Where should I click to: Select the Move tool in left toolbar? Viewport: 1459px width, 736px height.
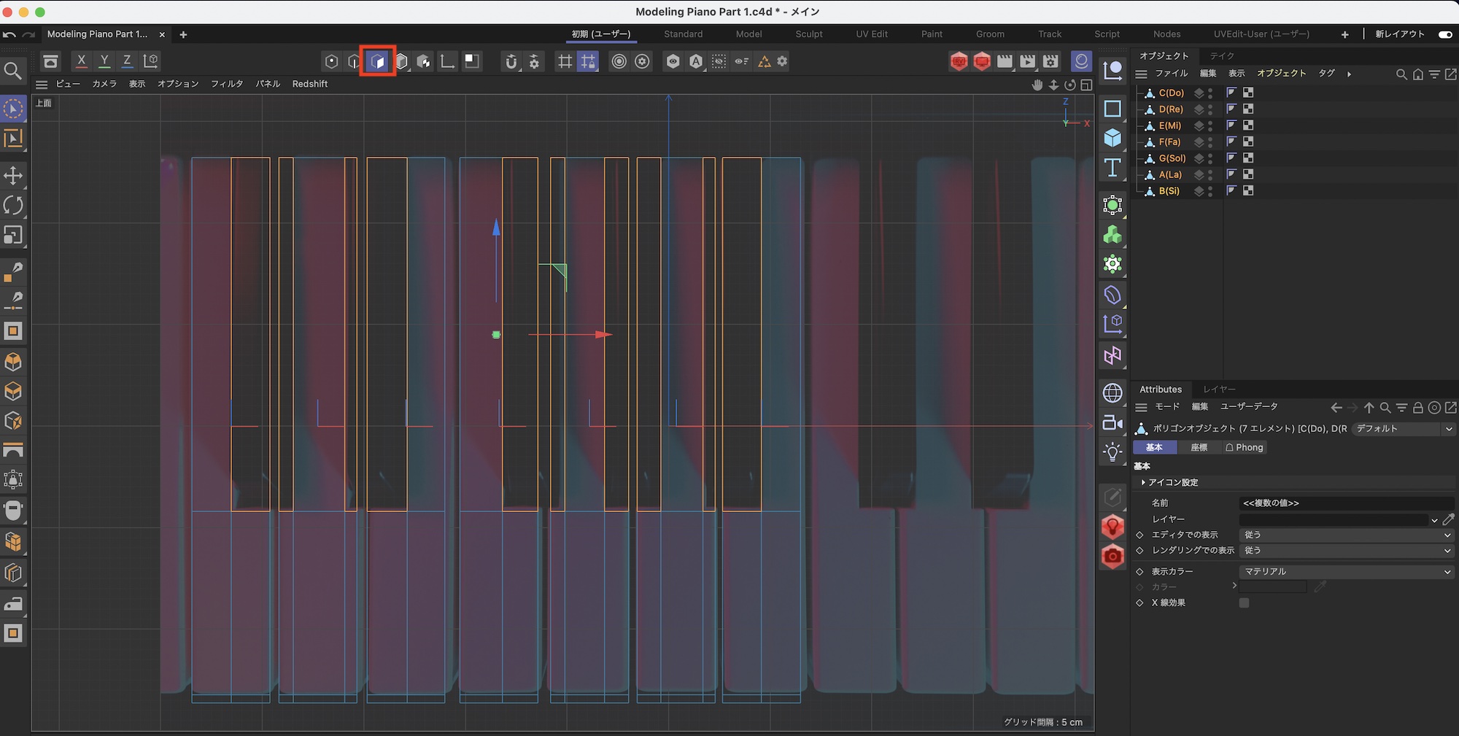tap(13, 176)
